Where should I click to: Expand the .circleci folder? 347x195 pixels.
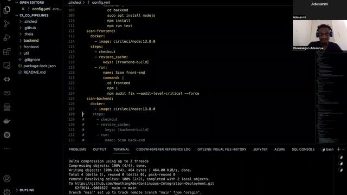[x=21, y=22]
